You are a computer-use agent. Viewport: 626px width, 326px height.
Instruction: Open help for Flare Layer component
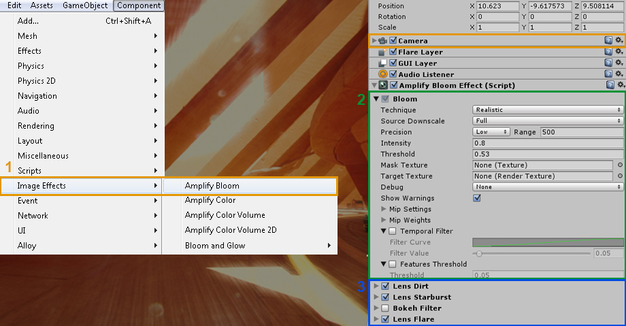click(608, 52)
